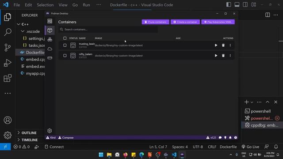Open Podman notifications bell in status bar
The width and height of the screenshot is (283, 159).
coord(230,137)
